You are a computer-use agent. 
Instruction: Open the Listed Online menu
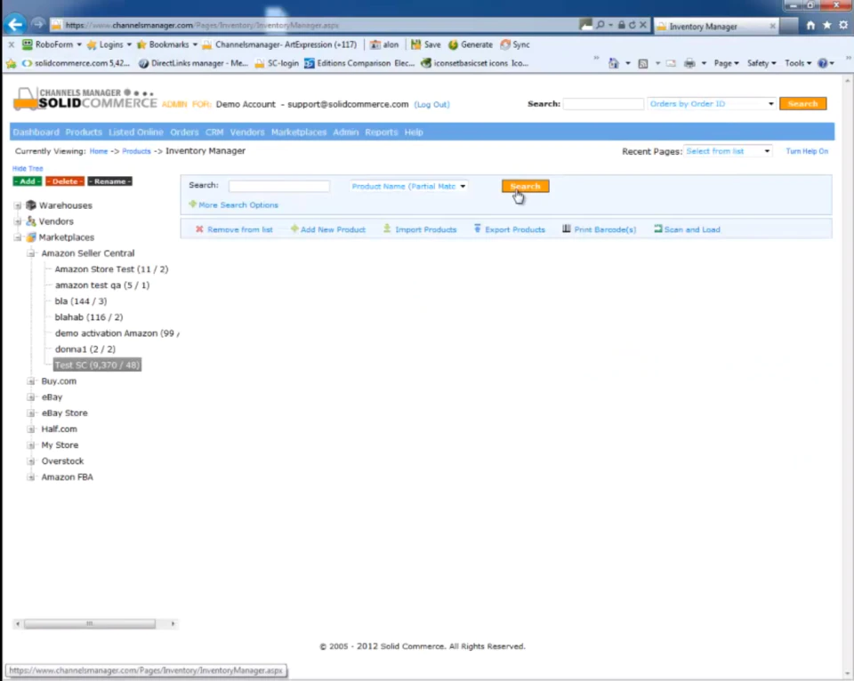click(135, 132)
